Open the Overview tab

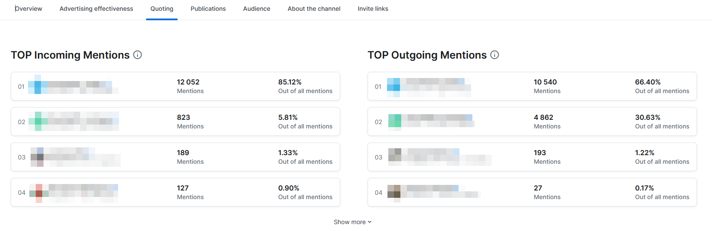[28, 9]
